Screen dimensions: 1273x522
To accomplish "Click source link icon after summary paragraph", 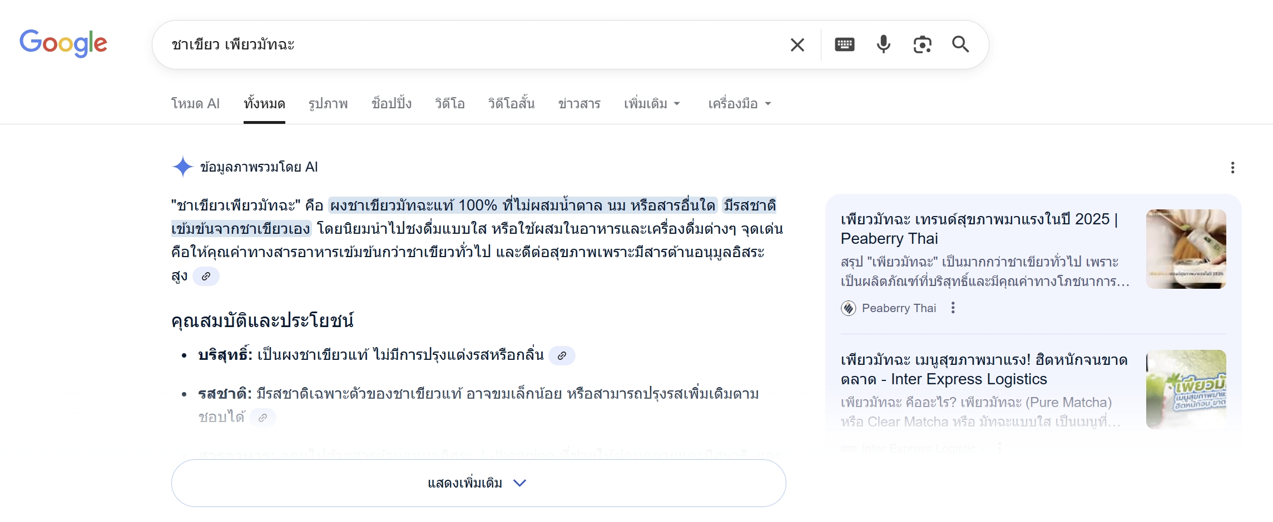I will click(206, 276).
